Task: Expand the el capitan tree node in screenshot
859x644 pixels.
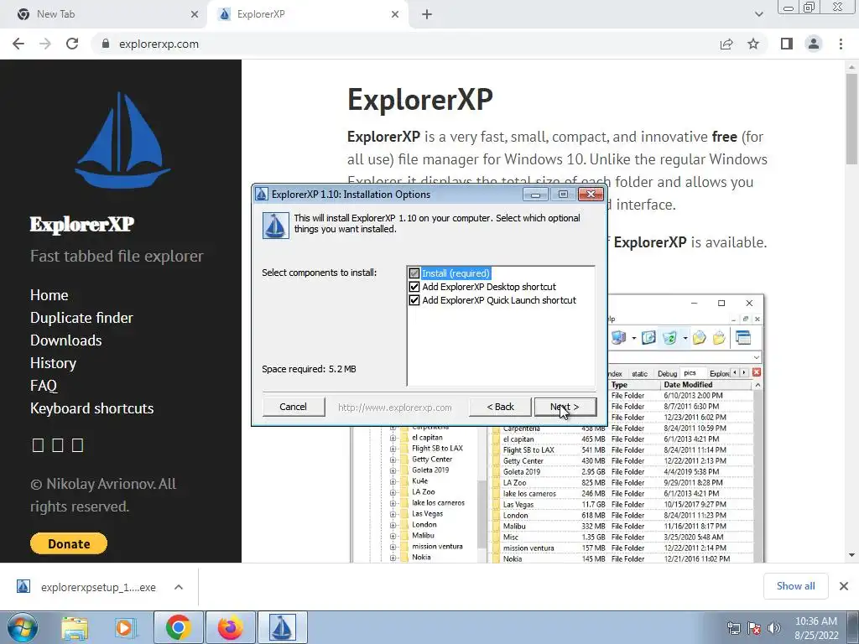Action: (393, 438)
